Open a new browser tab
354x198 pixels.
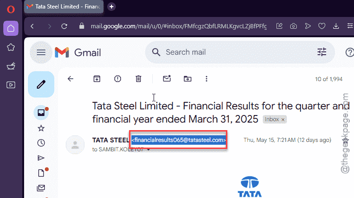tap(111, 7)
